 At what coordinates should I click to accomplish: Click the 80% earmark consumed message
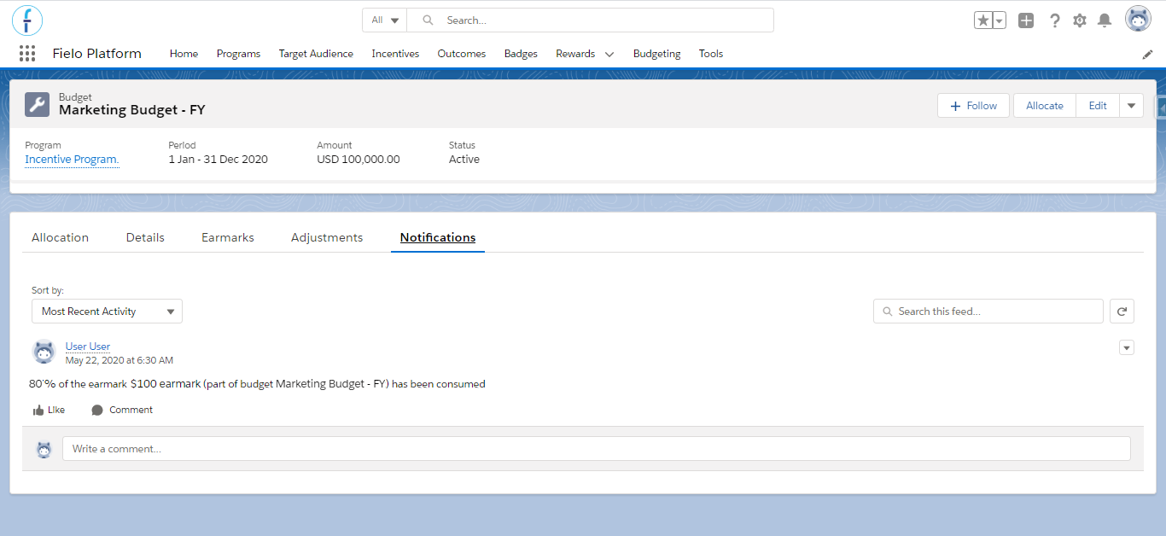(x=257, y=384)
